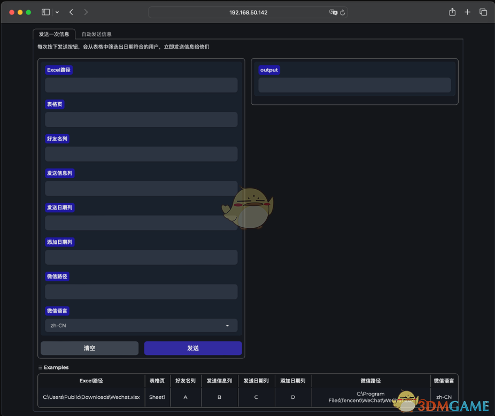Open the 微信语言 dropdown showing zh-CN
Screen dimensions: 495x416
point(141,325)
